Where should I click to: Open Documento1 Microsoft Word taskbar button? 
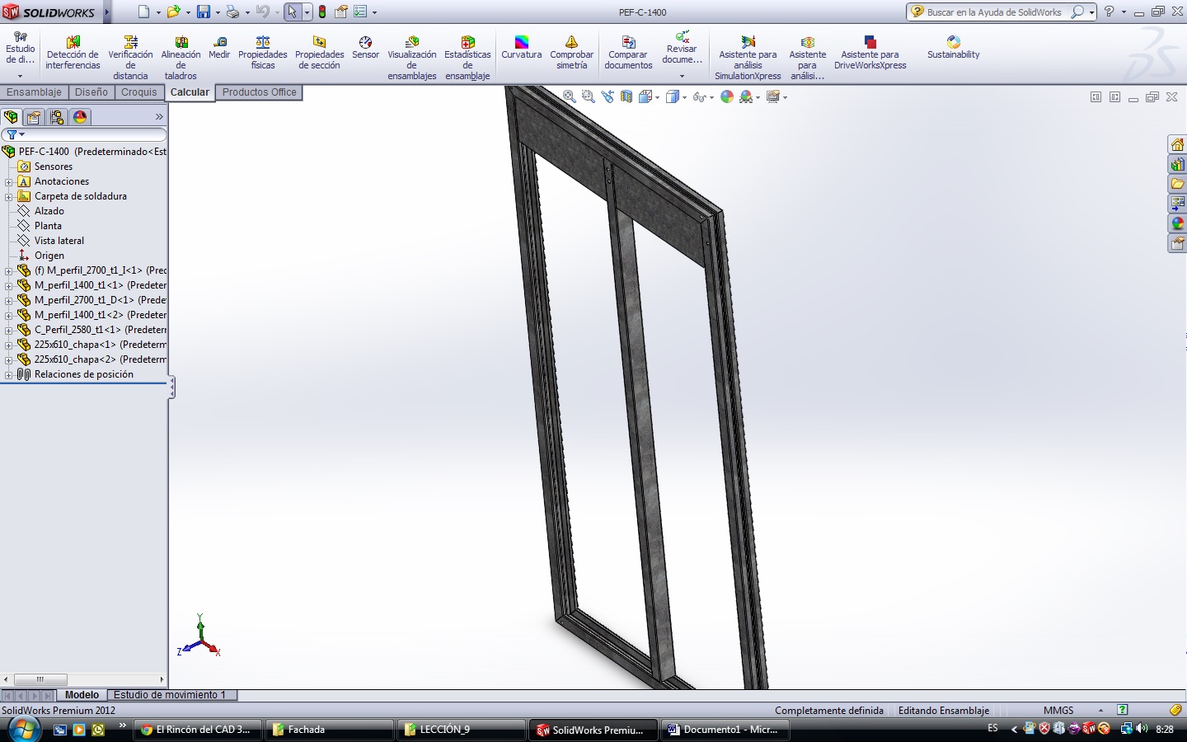[x=725, y=730]
